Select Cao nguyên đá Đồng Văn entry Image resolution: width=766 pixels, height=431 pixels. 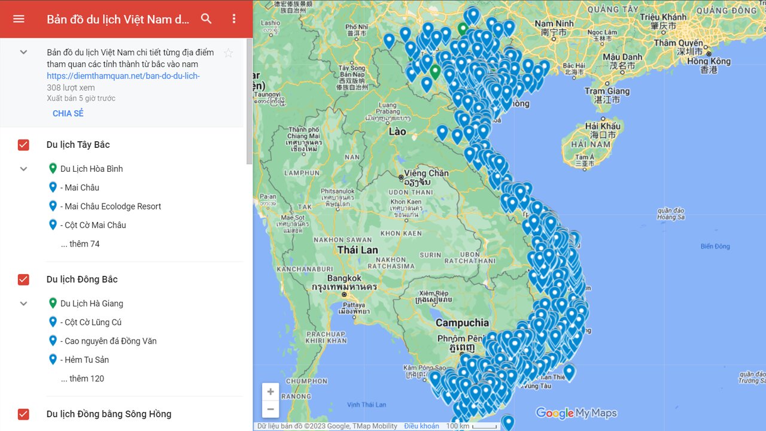coord(108,341)
